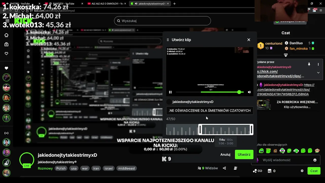Click the clip trim range on timeline
The image size is (325, 183).
[226, 130]
